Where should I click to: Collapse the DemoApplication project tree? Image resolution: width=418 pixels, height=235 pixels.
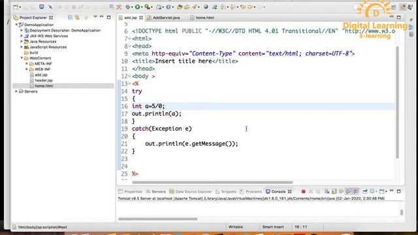[x=16, y=25]
